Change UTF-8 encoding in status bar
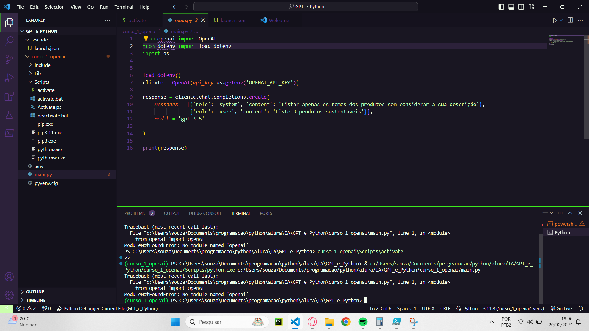Viewport: 589px width, 331px height. (x=428, y=309)
